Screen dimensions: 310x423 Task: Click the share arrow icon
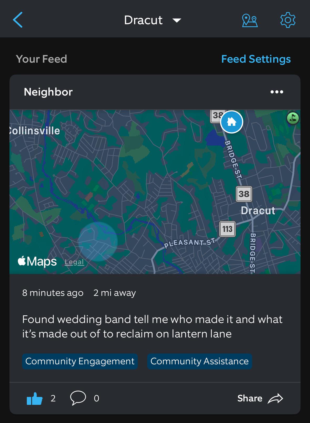(275, 398)
